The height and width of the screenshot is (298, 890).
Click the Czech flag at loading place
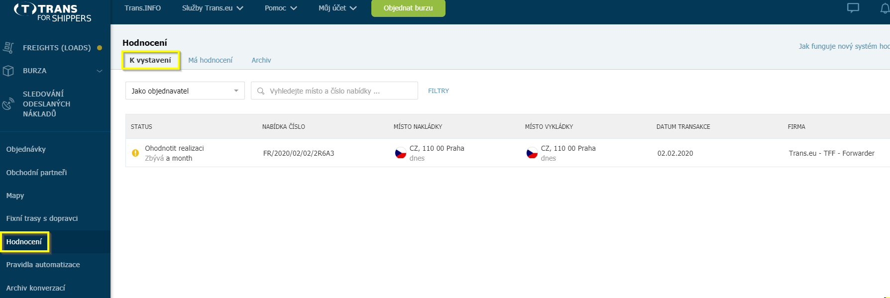point(401,153)
